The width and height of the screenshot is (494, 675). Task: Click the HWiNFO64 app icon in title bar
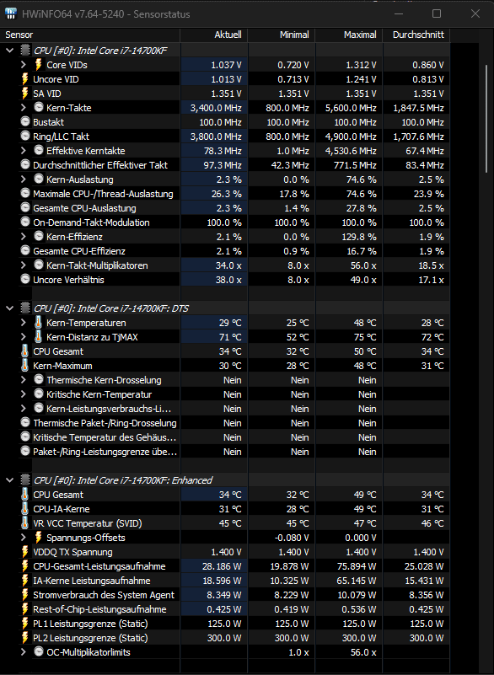[11, 13]
